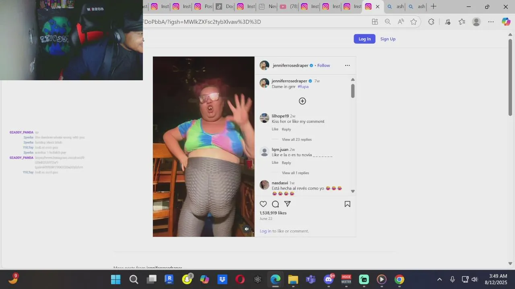Open Copilot icon in Edge toolbar
Image resolution: width=515 pixels, height=289 pixels.
[506, 22]
